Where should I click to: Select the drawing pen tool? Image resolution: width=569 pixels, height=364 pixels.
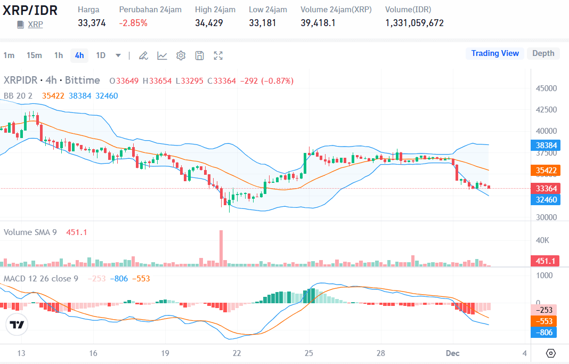[143, 55]
